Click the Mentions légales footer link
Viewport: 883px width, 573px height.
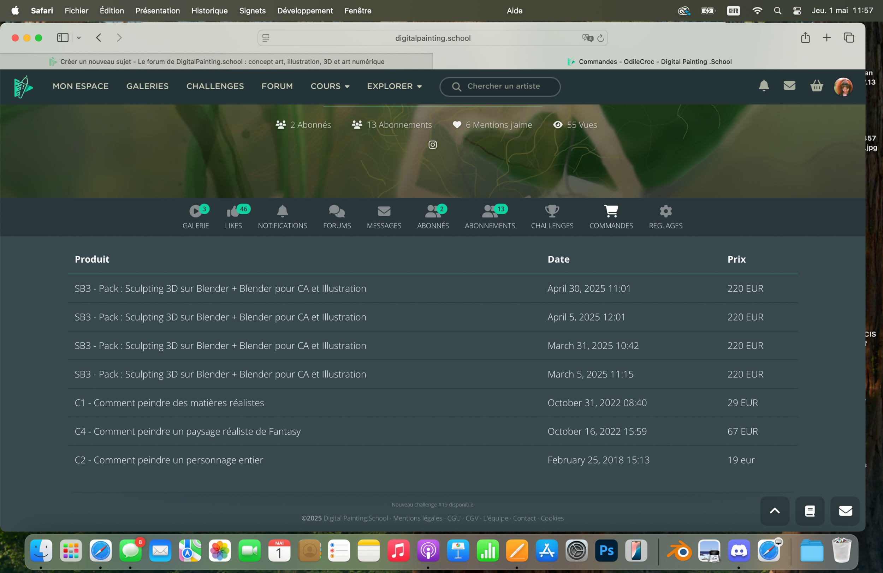(417, 518)
